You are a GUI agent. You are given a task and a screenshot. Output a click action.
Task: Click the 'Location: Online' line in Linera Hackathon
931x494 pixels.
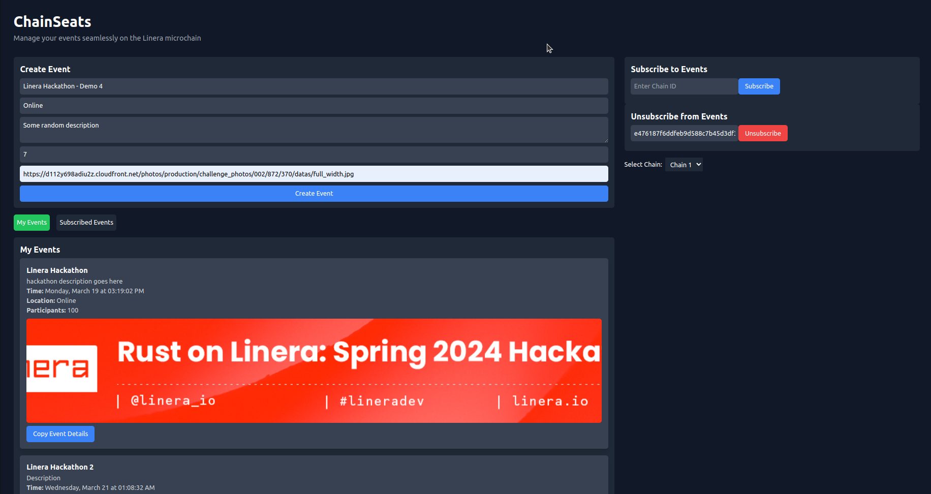pos(51,301)
